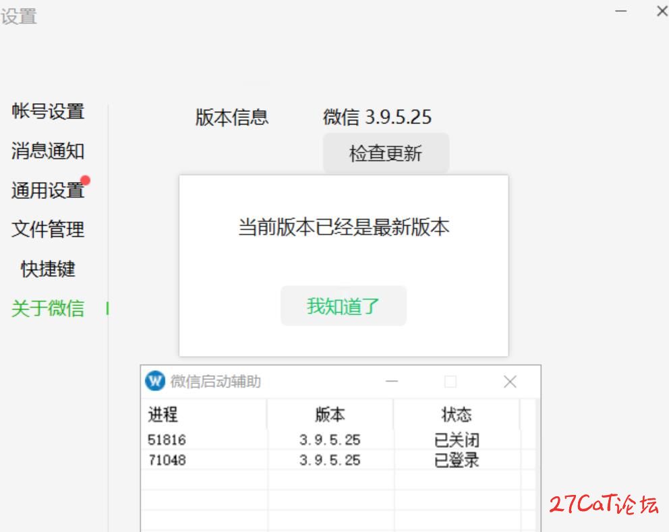The image size is (669, 532).
Task: Switch to 消息通知 settings
Action: (48, 151)
